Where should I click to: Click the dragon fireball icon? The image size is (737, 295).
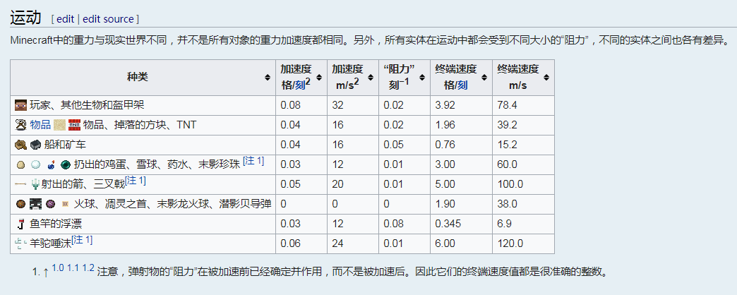(51, 204)
